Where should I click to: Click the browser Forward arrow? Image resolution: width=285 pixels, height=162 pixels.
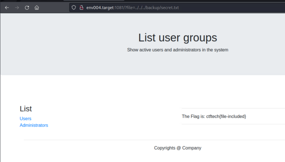(17, 7)
